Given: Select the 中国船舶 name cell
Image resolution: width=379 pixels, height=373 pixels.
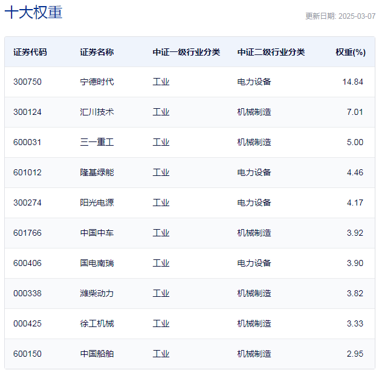Looking at the screenshot, I should [x=97, y=354].
